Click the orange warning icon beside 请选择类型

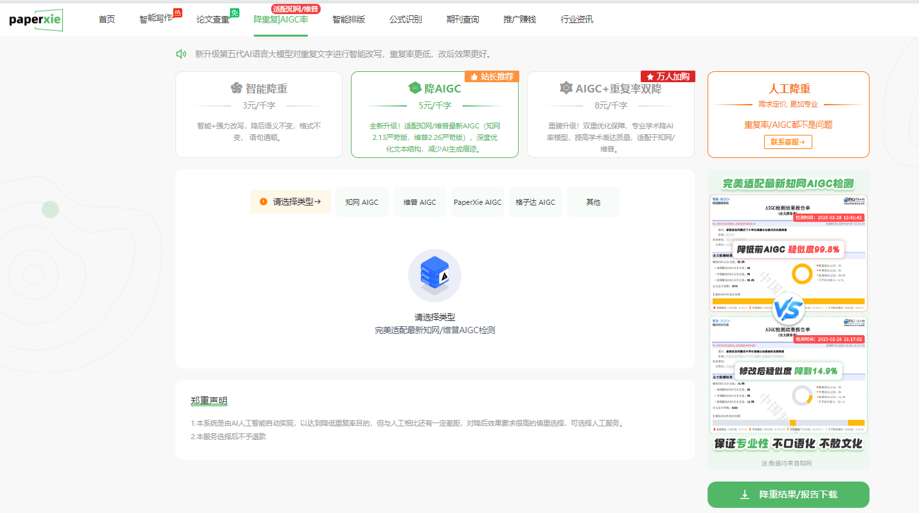click(x=263, y=202)
